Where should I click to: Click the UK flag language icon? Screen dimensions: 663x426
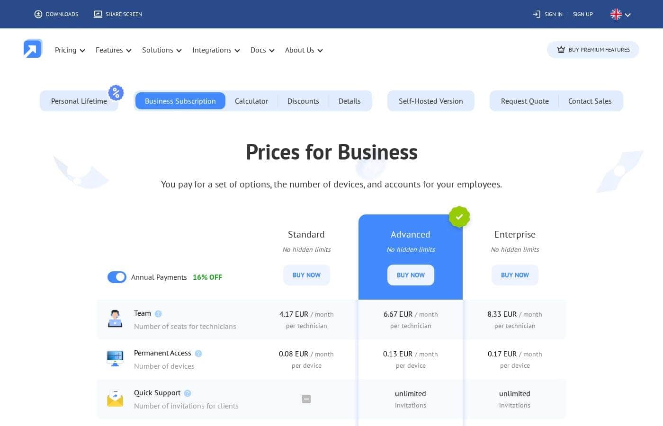pos(616,14)
